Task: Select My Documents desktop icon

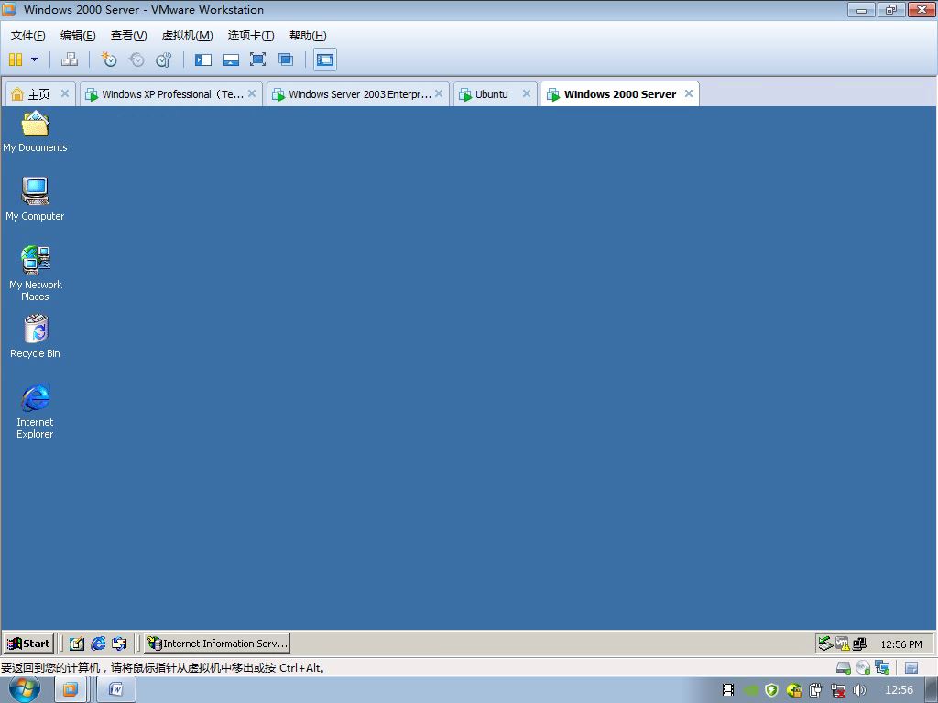Action: pos(35,132)
